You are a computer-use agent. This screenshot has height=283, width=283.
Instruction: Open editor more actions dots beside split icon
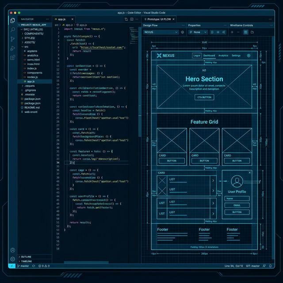[x=137, y=19]
